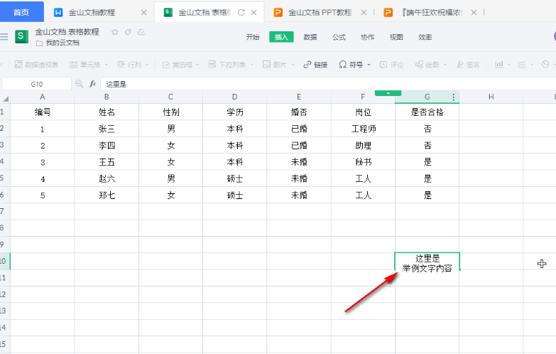Close the 金山文档教程 tab

tap(143, 12)
